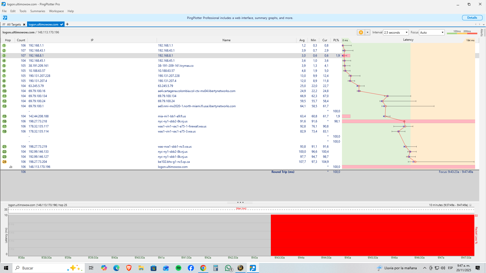Open Spotify from the taskbar

(178, 268)
